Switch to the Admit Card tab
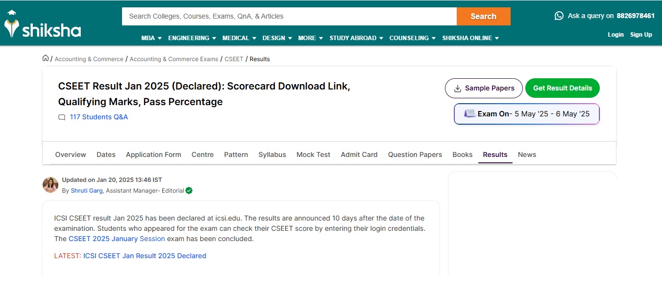The image size is (662, 289). 359,155
